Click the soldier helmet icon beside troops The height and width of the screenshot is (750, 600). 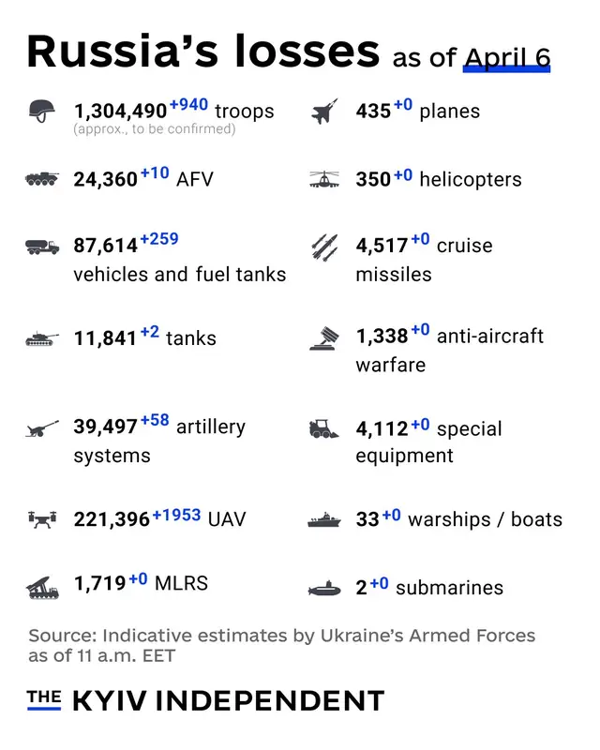(42, 112)
